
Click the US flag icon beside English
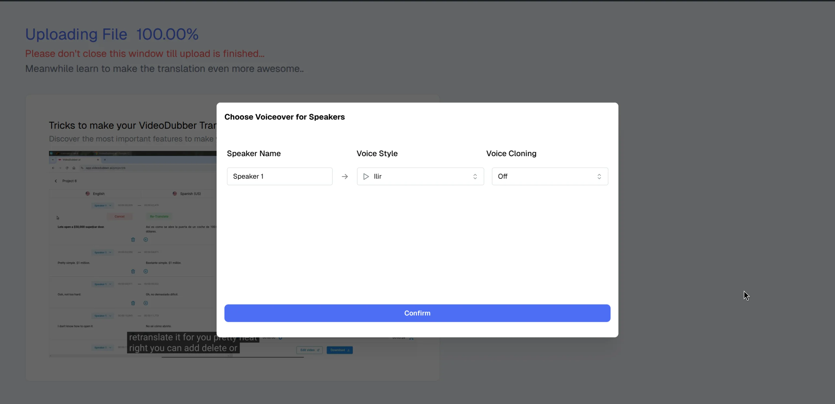[87, 194]
